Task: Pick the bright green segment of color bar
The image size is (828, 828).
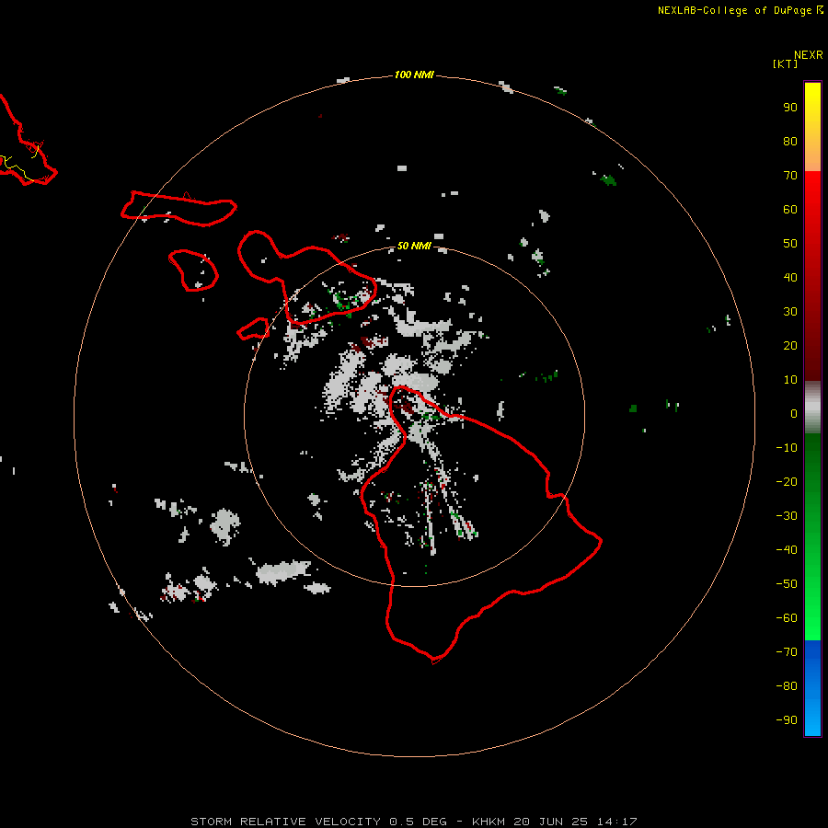Action: (x=812, y=607)
